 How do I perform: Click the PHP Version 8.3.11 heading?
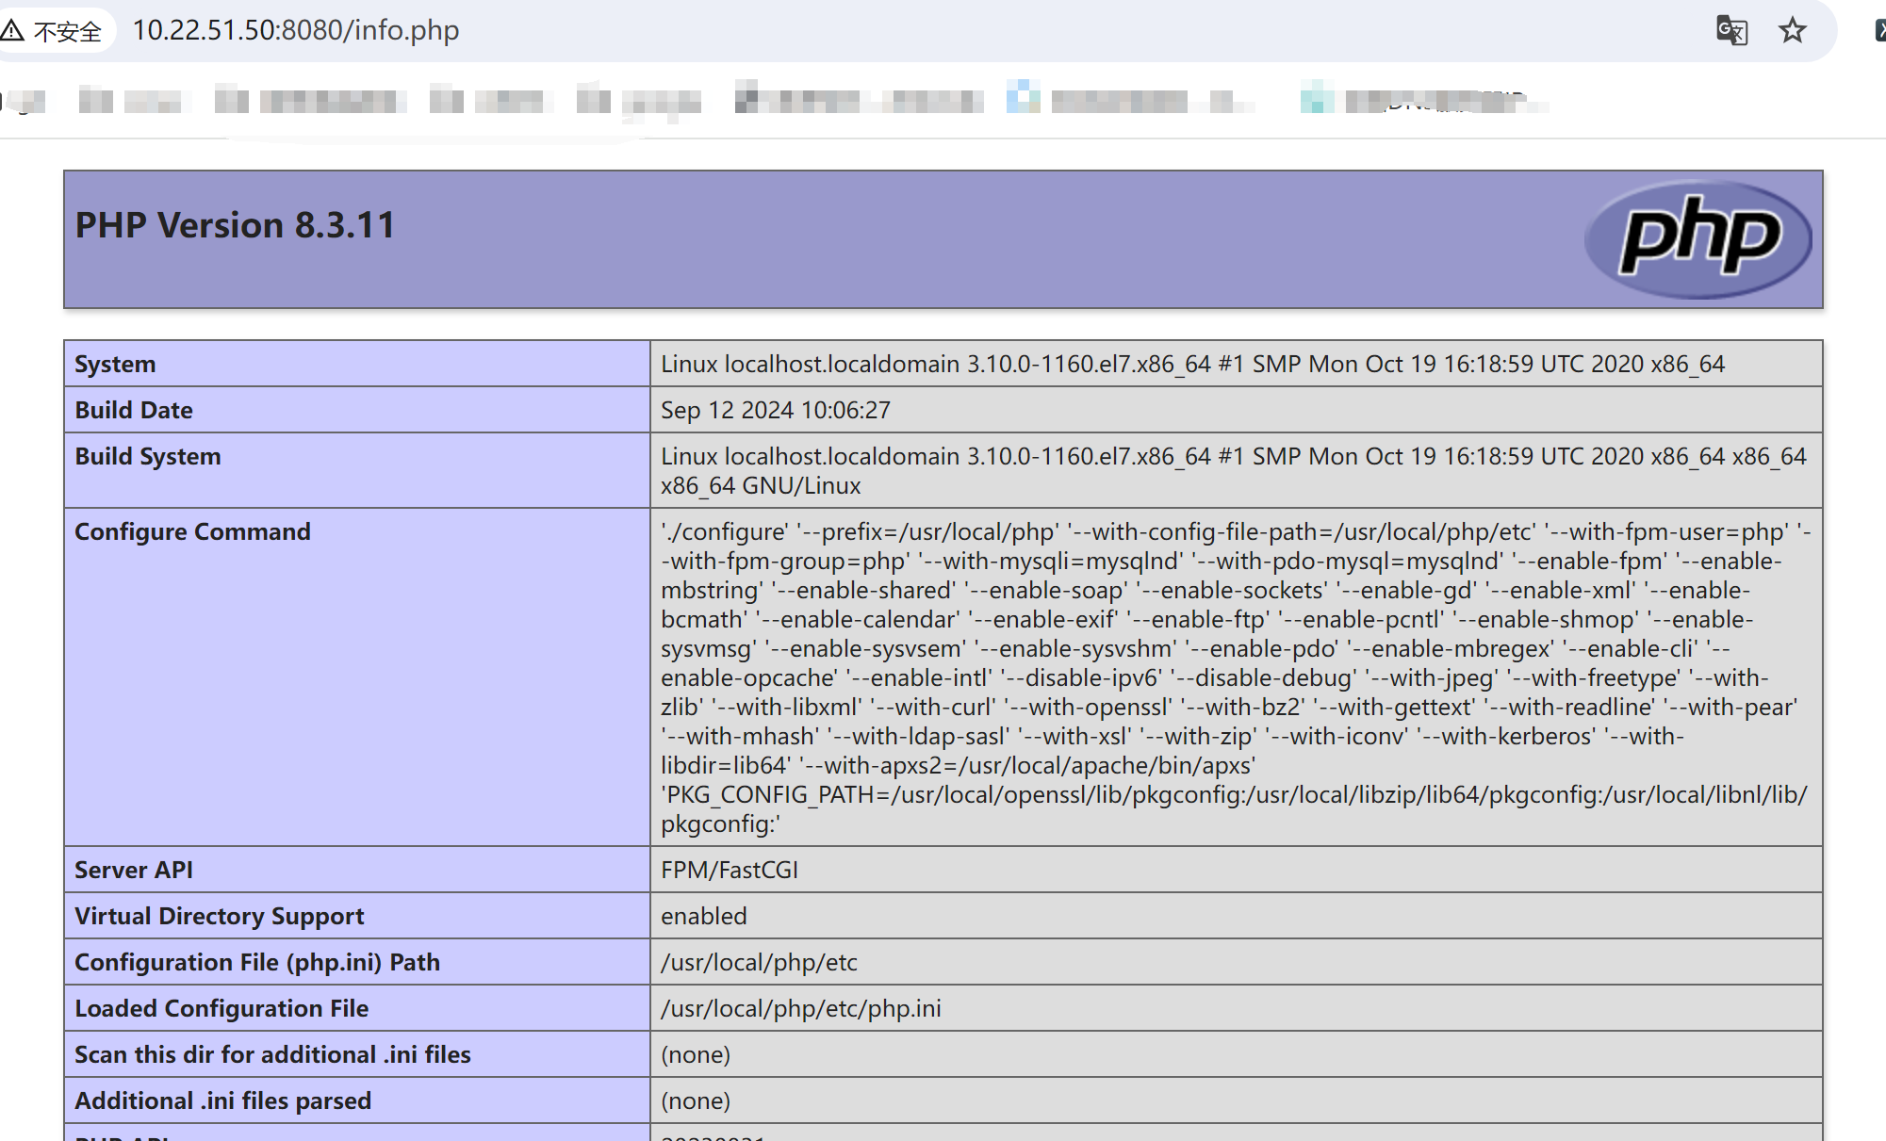click(235, 225)
